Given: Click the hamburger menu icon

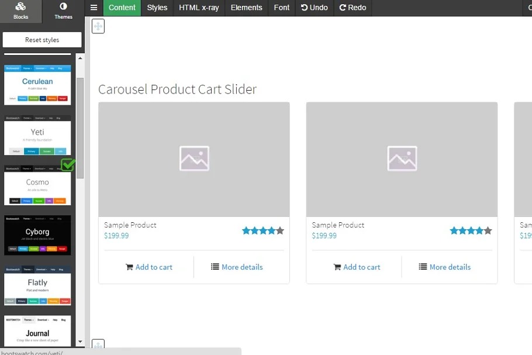Looking at the screenshot, I should point(94,8).
